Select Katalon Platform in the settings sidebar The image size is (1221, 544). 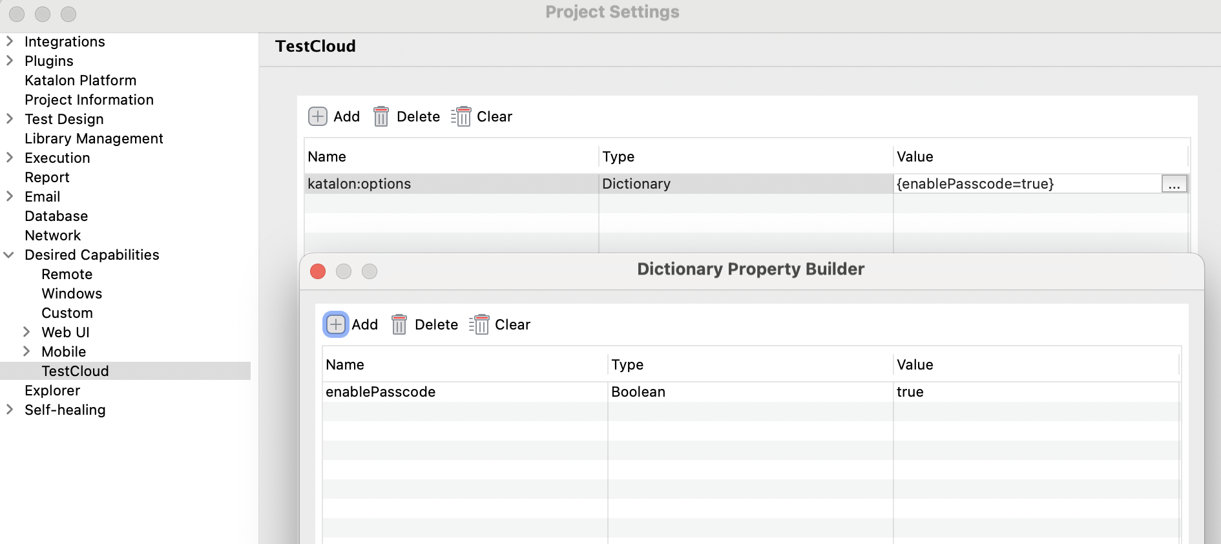click(x=80, y=80)
